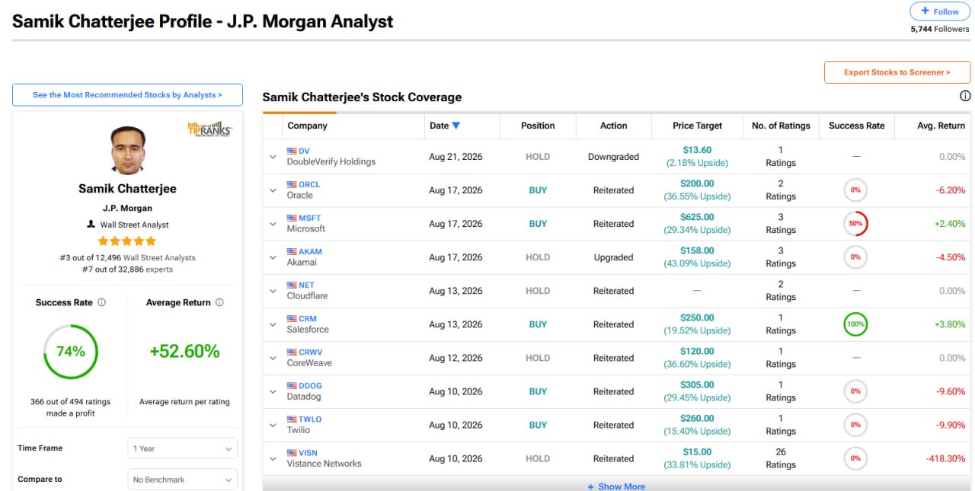This screenshot has width=975, height=491.
Task: Open the CRM ticker link
Action: coord(308,318)
